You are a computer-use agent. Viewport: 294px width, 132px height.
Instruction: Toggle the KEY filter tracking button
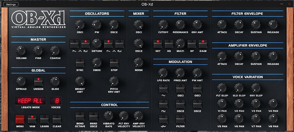coord(158,44)
